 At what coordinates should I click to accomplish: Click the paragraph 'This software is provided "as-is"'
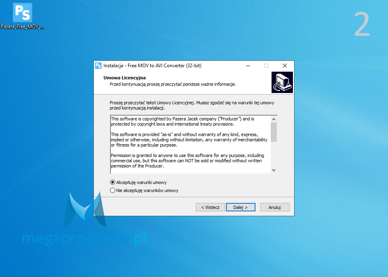click(189, 140)
